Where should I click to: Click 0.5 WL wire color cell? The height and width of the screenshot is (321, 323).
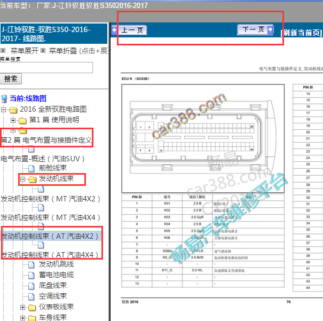[198, 270]
